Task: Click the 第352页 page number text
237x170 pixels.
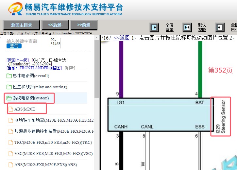Action: point(220,70)
